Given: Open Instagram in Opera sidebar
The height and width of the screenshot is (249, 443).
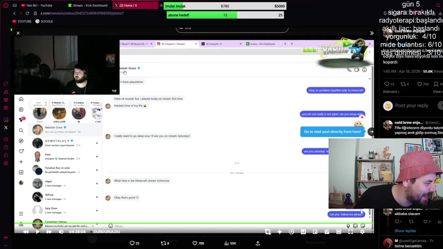Looking at the screenshot, I should 6,120.
